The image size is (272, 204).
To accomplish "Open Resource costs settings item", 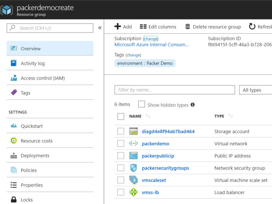I will tap(50, 141).
